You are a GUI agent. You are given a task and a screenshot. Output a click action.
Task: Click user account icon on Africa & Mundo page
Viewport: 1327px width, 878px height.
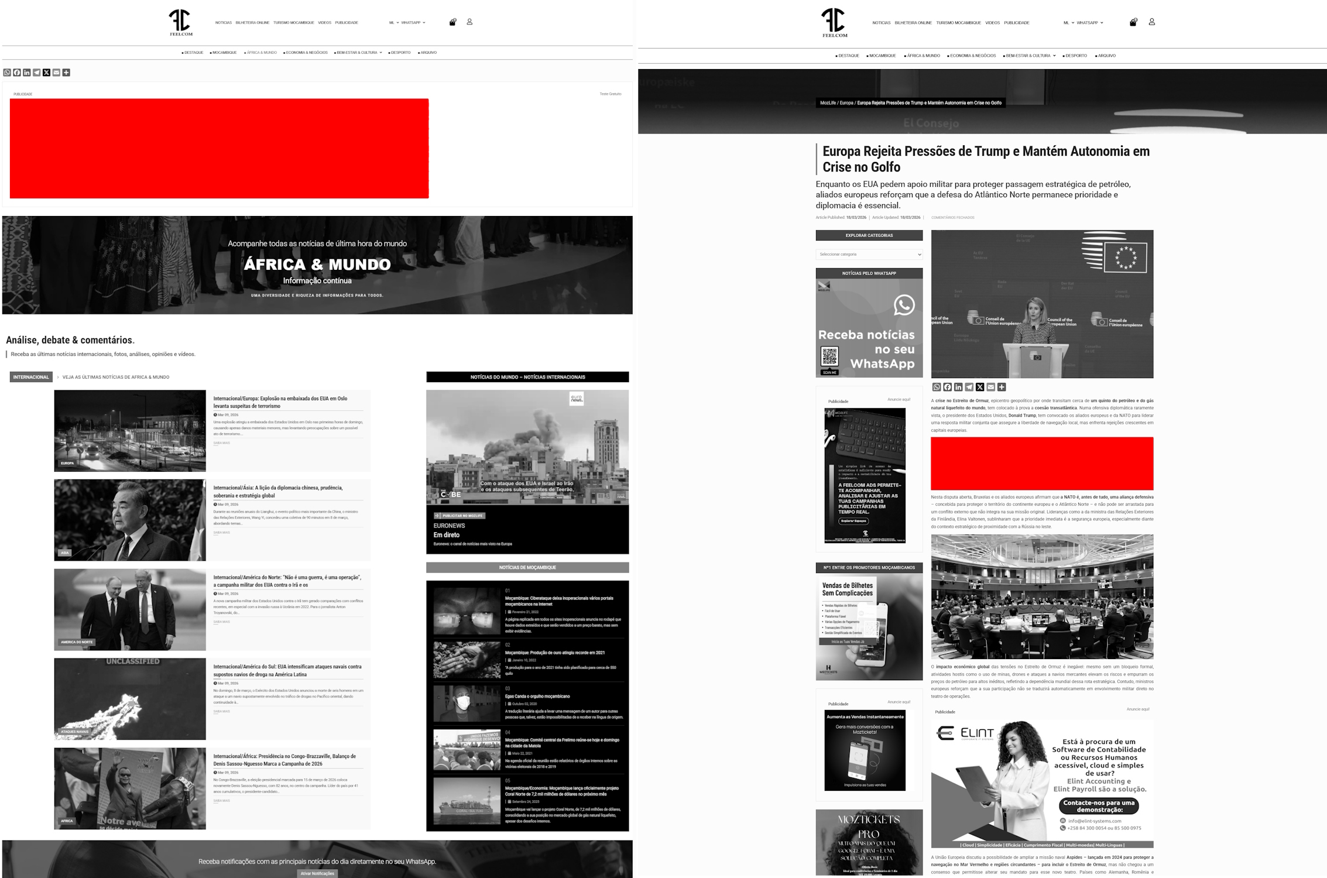pos(469,22)
